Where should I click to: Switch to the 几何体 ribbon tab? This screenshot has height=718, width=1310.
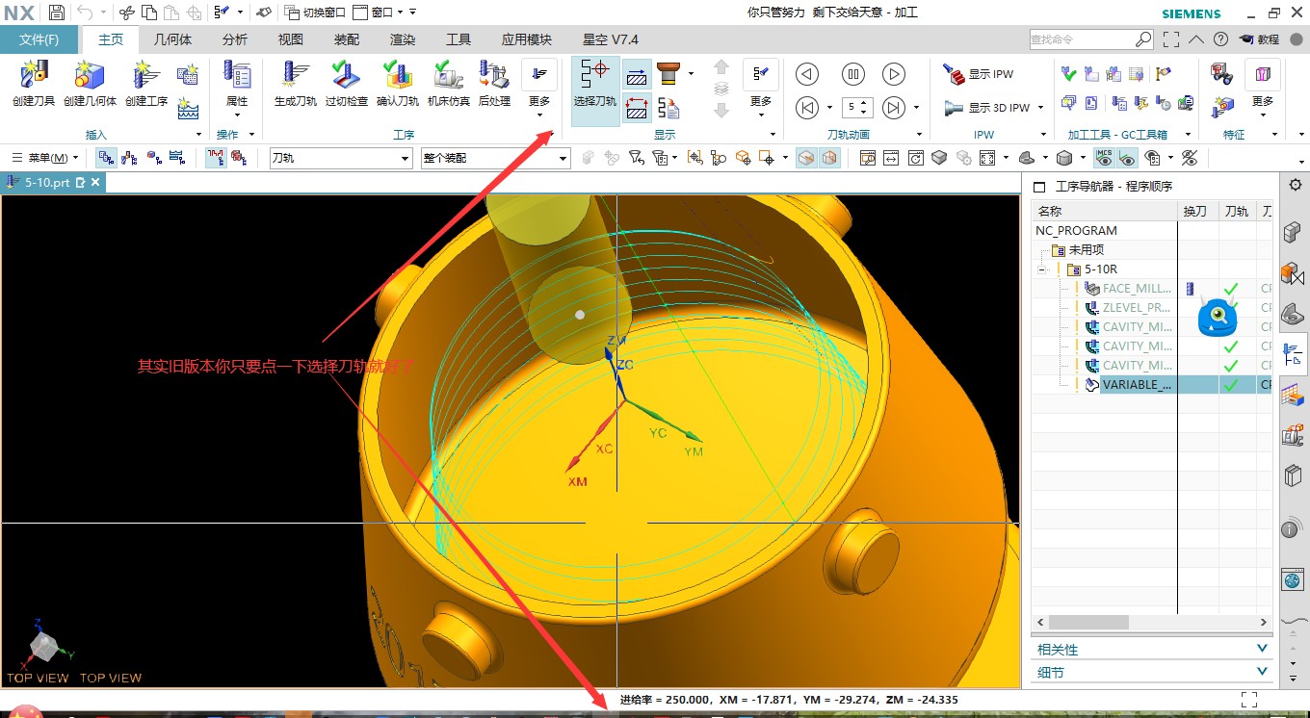click(172, 39)
